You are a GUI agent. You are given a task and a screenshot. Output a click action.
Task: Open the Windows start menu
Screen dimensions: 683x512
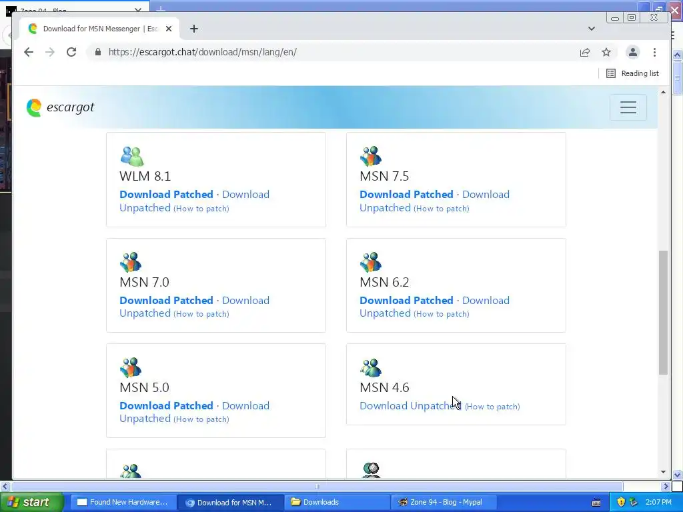[x=31, y=503]
